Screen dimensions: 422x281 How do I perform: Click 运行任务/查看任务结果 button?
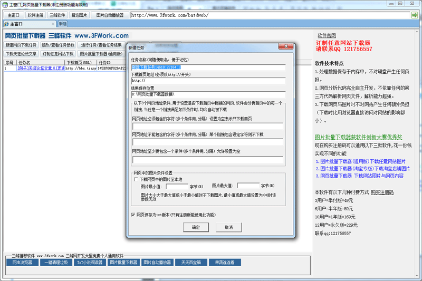pos(101,45)
